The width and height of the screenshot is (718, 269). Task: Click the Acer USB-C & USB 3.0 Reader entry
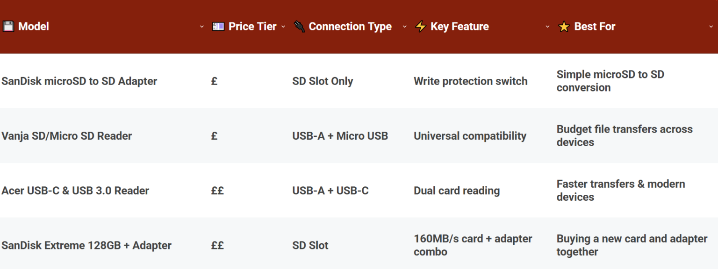tap(76, 191)
